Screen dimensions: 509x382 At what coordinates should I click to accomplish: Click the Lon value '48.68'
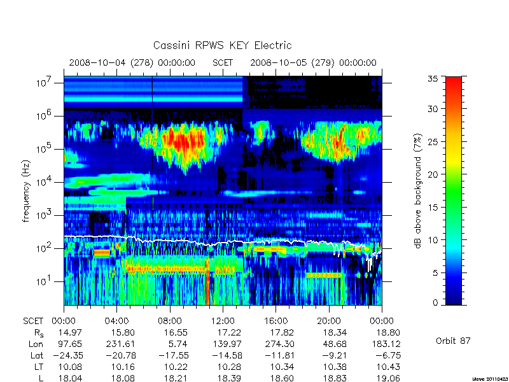pos(335,344)
